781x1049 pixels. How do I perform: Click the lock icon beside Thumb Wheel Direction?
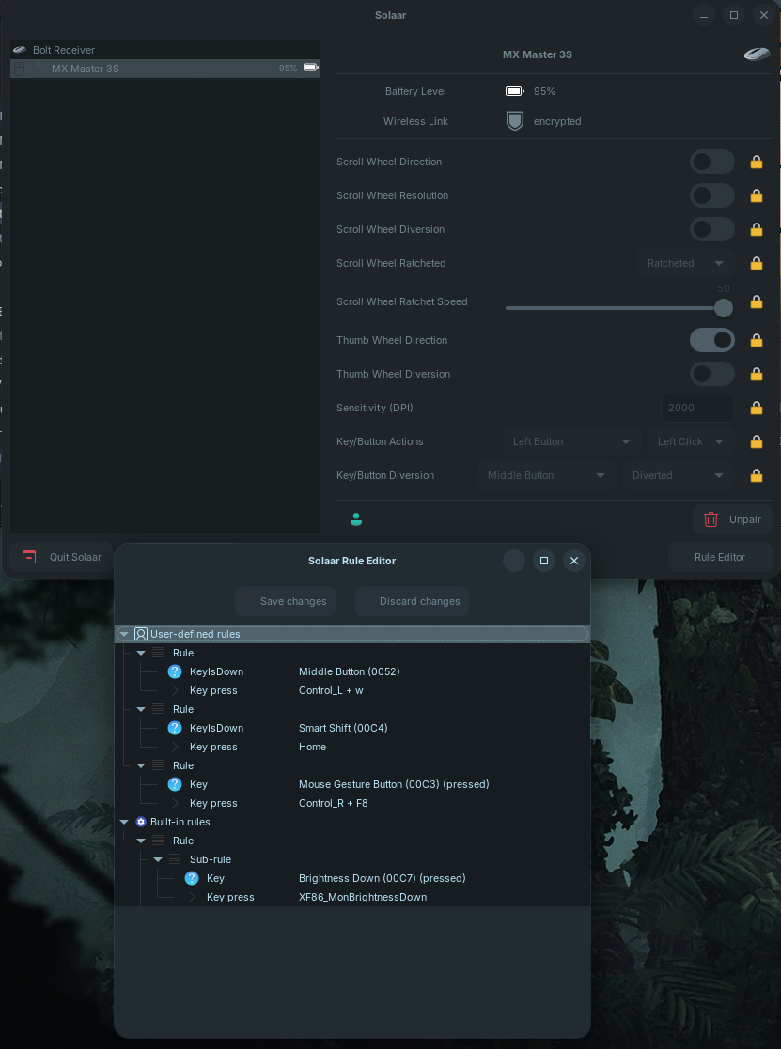tap(757, 341)
